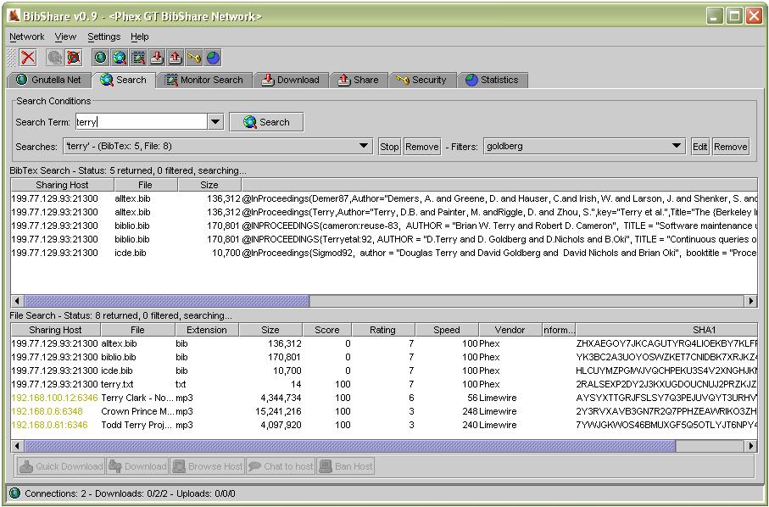
Task: Open the Gnutella Net toolbar globe icon
Action: tap(100, 57)
